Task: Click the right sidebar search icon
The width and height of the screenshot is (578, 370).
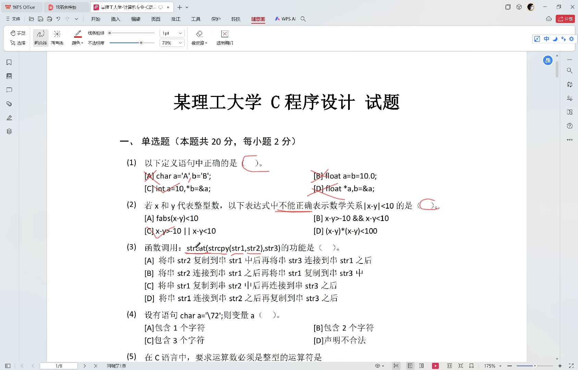Action: 569,71
